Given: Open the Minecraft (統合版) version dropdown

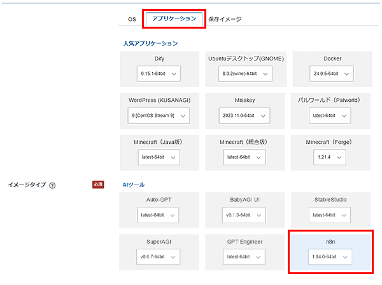Looking at the screenshot, I should point(244,157).
